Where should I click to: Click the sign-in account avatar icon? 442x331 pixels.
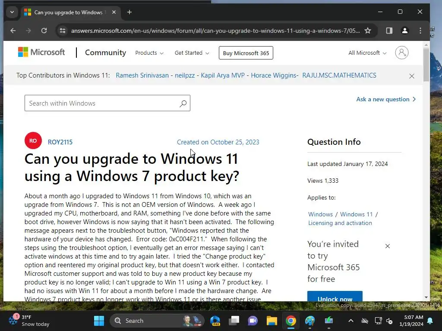click(x=402, y=53)
